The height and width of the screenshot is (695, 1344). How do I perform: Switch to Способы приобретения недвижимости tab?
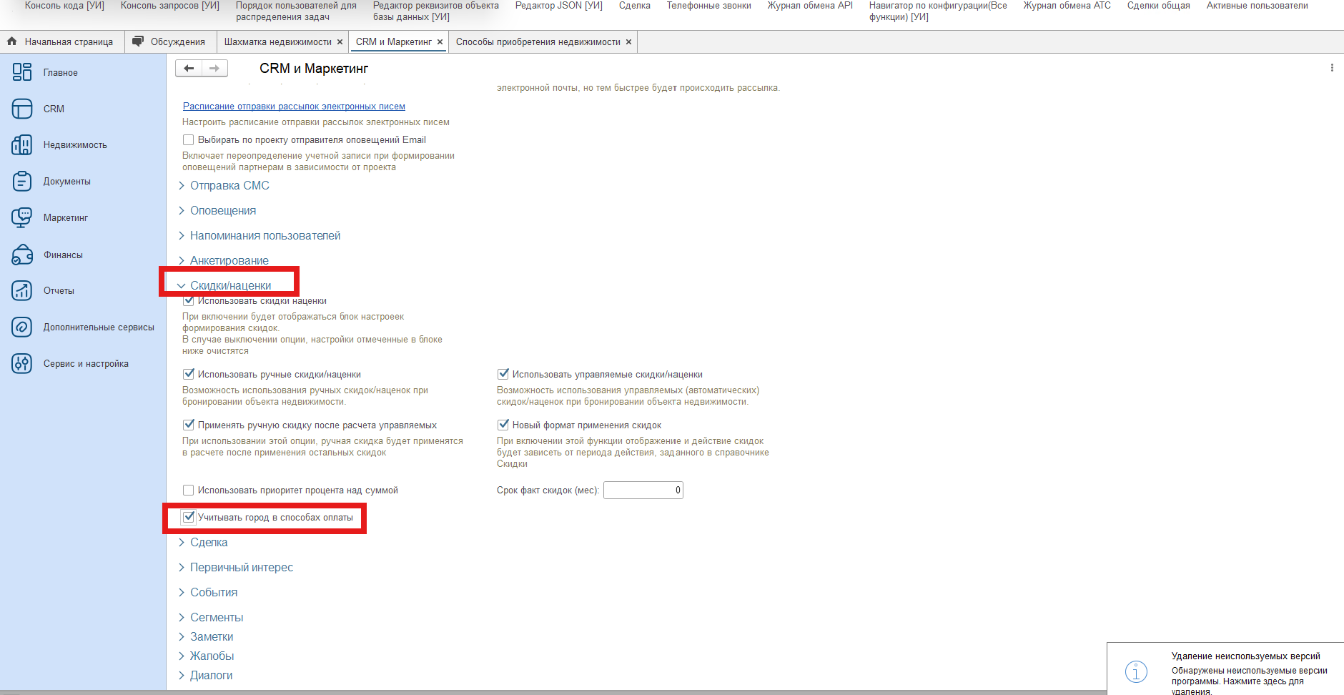coord(538,42)
